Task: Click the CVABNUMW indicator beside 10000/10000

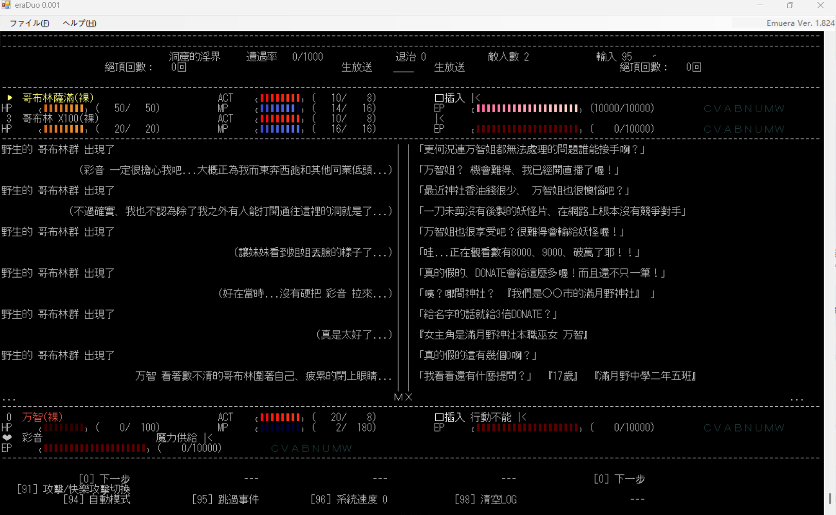Action: coord(744,109)
